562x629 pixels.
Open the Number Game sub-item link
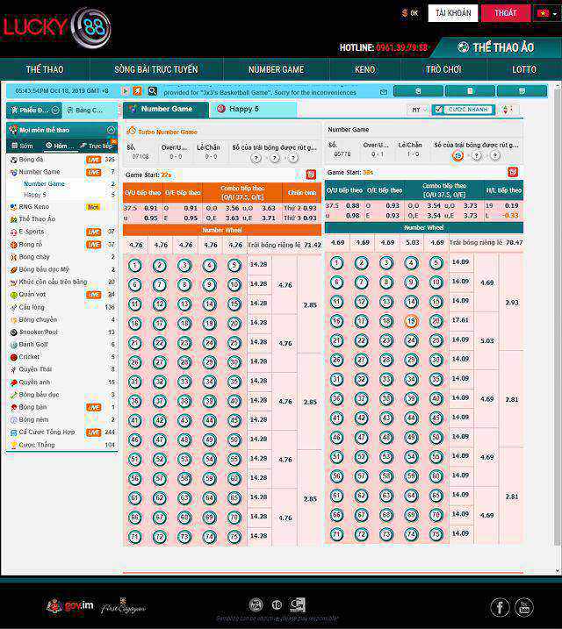pos(44,183)
